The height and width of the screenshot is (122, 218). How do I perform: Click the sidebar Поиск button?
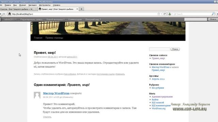pyautogui.click(x=175, y=49)
